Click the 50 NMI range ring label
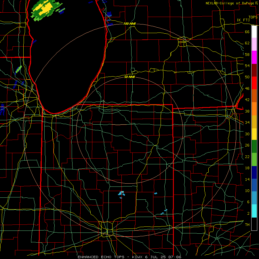Screen dimensions: 259x259 click(x=129, y=77)
